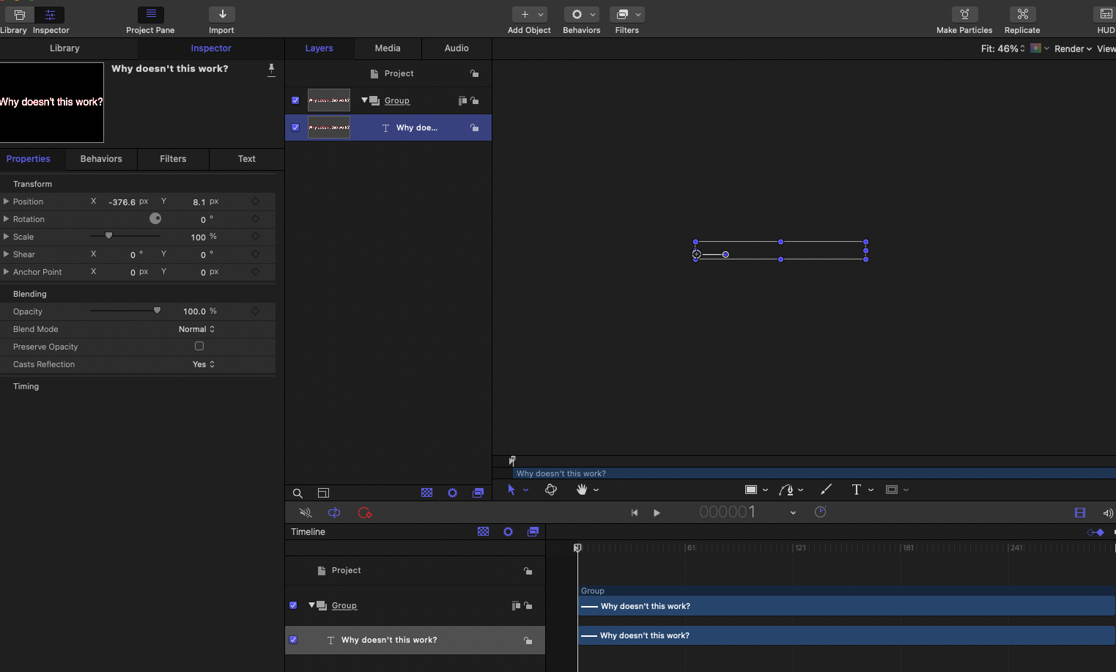The height and width of the screenshot is (672, 1116).
Task: Switch to the Behaviors inspector tab
Action: pos(101,159)
